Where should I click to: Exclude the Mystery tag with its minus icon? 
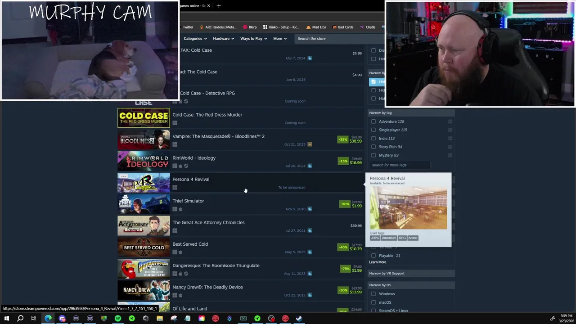click(x=450, y=155)
